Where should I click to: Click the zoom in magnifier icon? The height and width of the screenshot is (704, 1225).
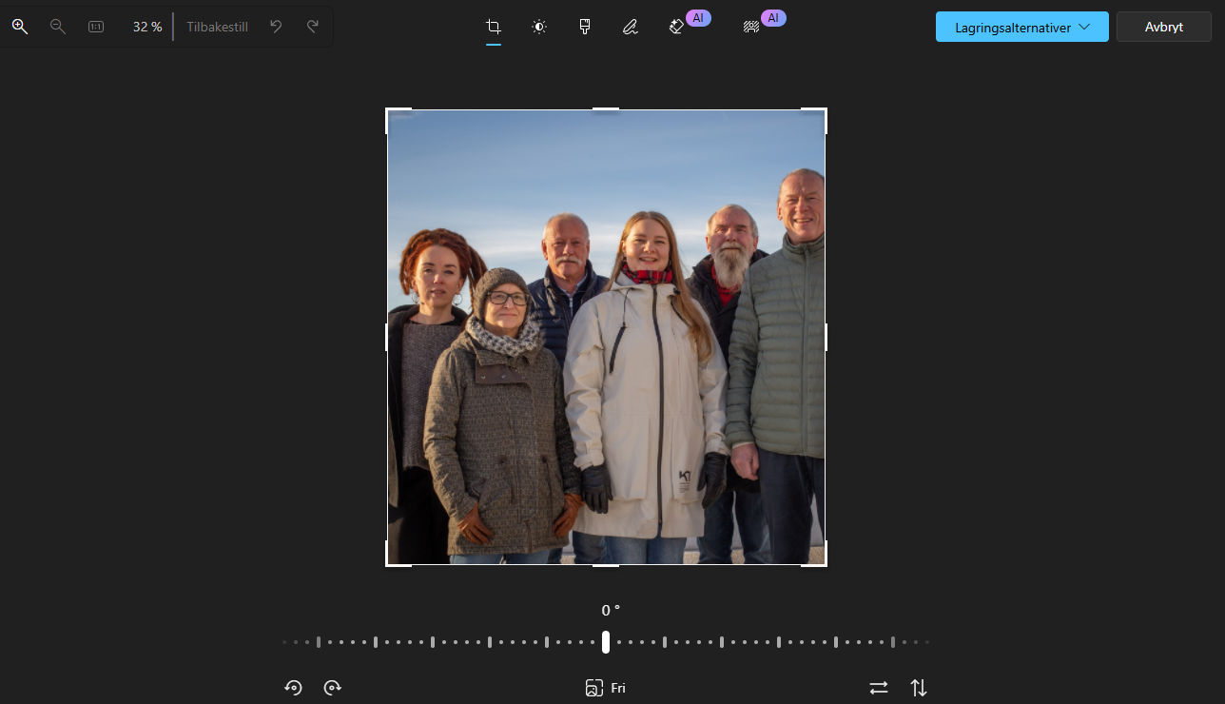(x=20, y=27)
